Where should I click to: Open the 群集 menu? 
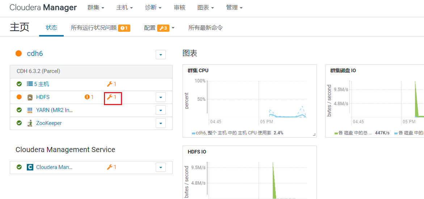pos(96,8)
